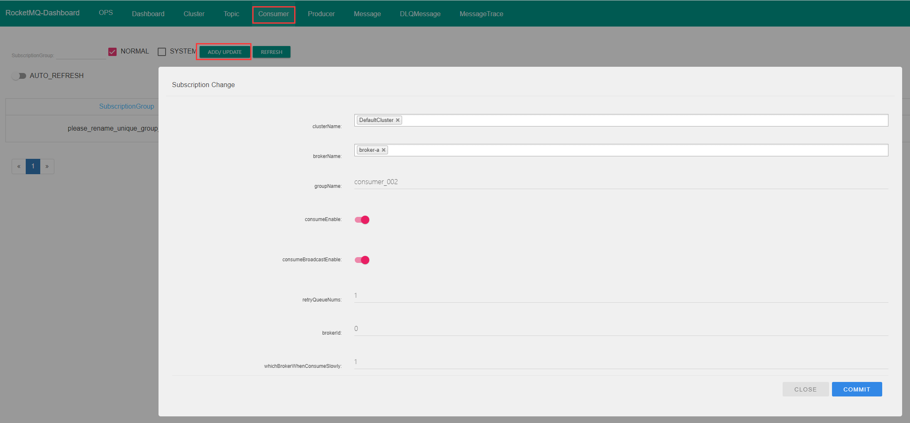
Task: Focus the retryQueueNums input field
Action: [620, 296]
